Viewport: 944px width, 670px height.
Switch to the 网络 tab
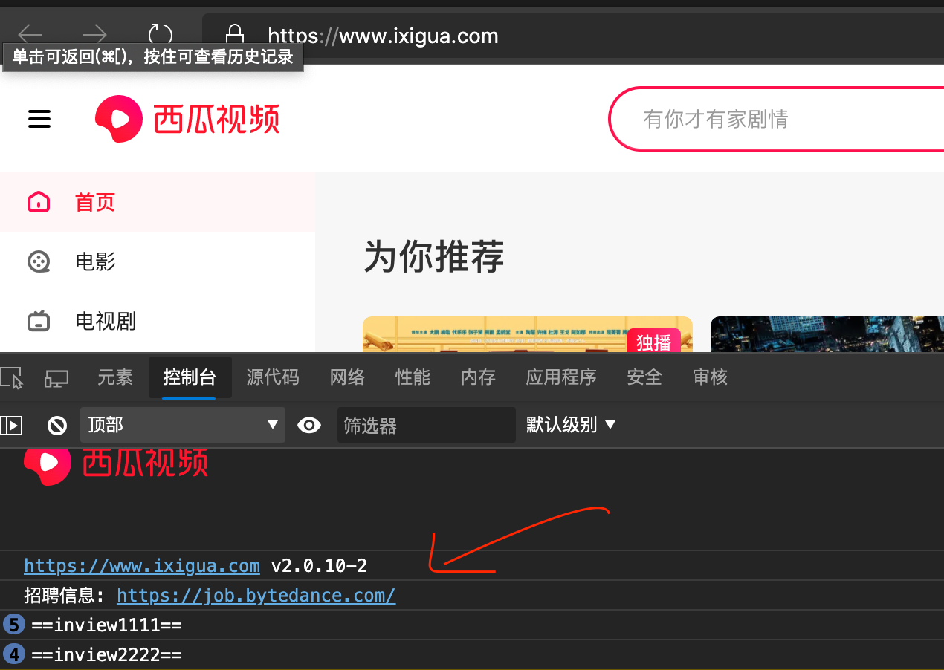347,377
